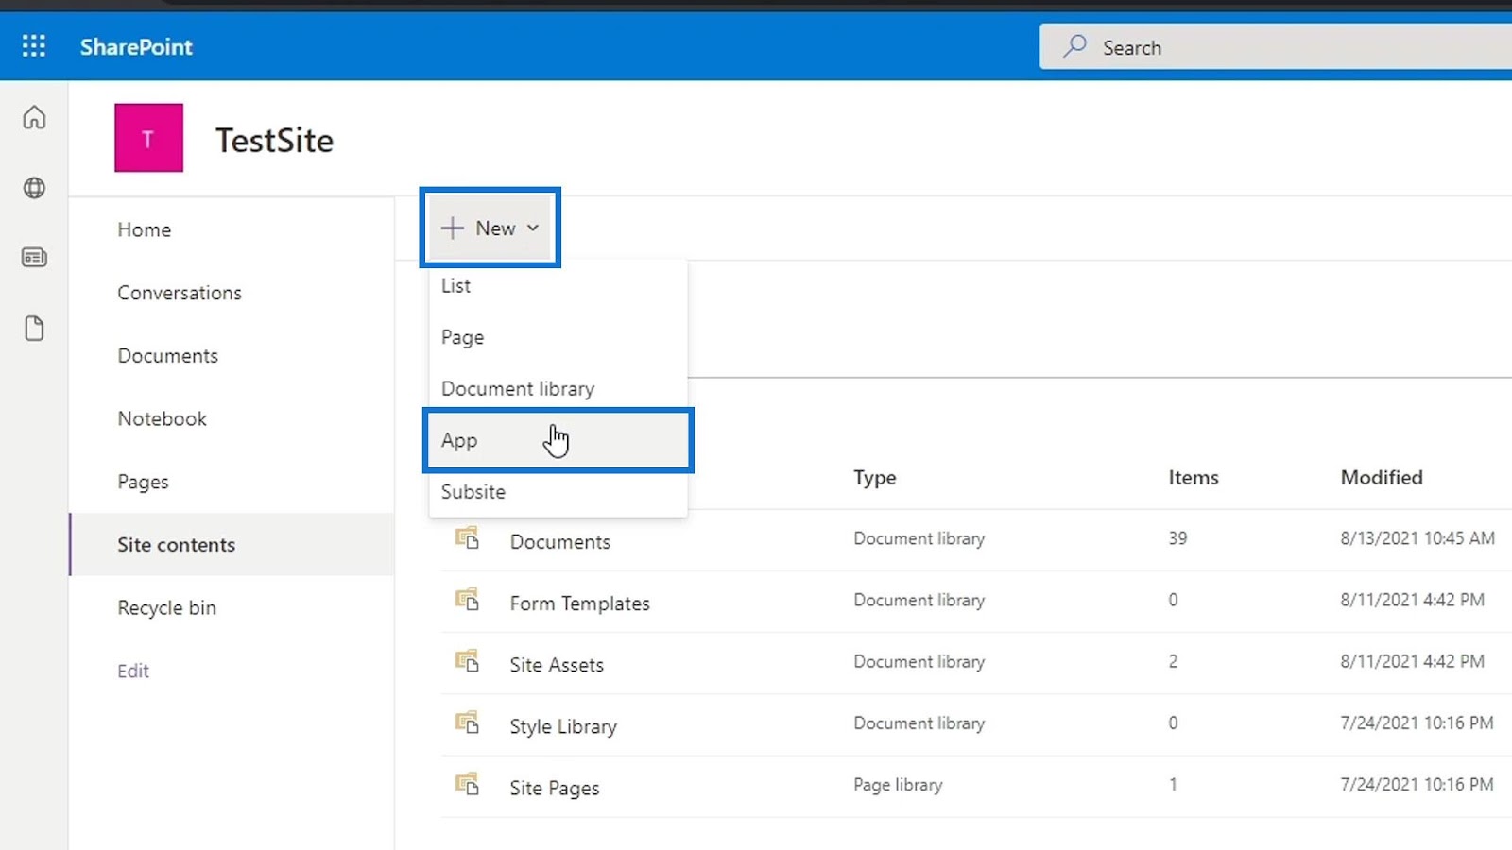Image resolution: width=1512 pixels, height=850 pixels.
Task: Click Site Pages item count 1
Action: point(1173,784)
